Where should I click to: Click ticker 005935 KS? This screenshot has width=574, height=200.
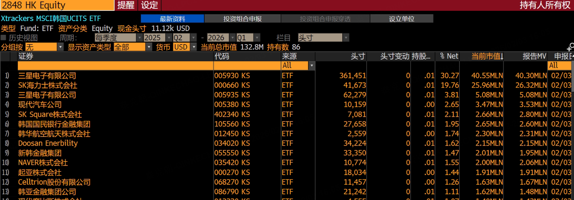(x=232, y=95)
